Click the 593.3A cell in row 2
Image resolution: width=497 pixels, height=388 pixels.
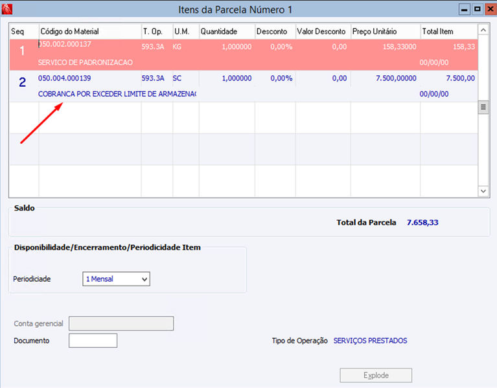click(153, 78)
